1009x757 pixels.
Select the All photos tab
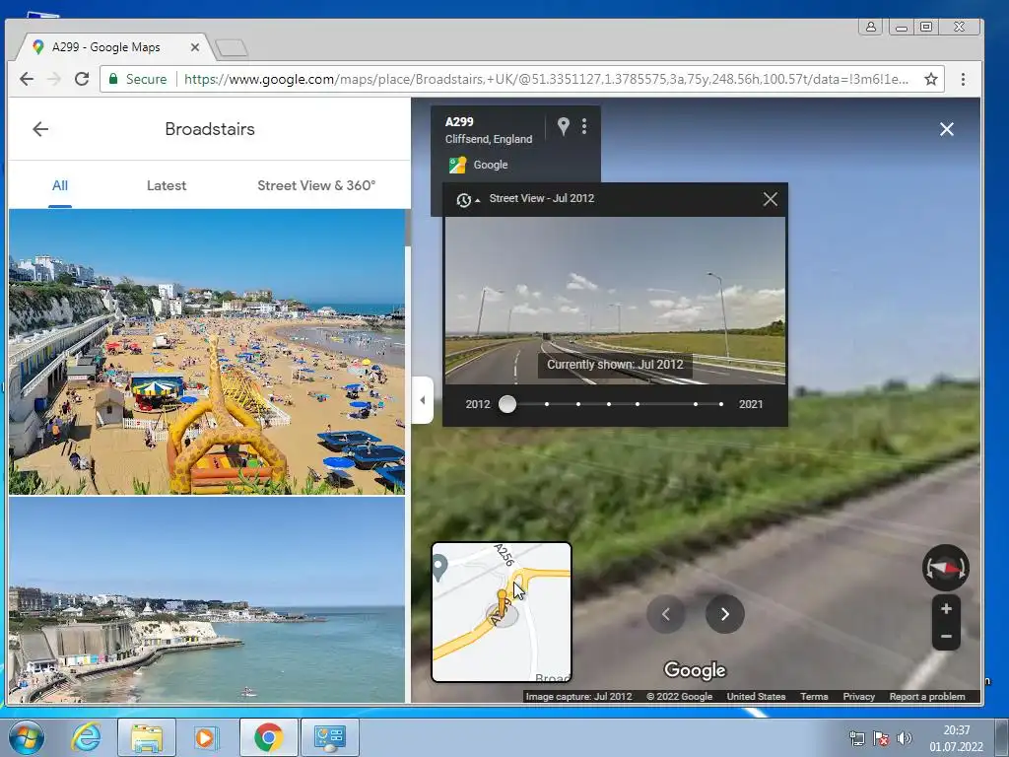tap(60, 185)
